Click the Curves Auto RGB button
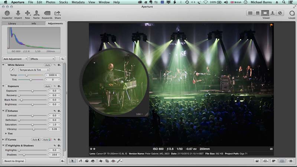 pyautogui.click(x=47, y=140)
